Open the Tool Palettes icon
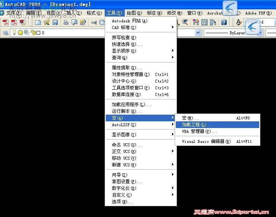The image size is (276, 217). coord(213,22)
